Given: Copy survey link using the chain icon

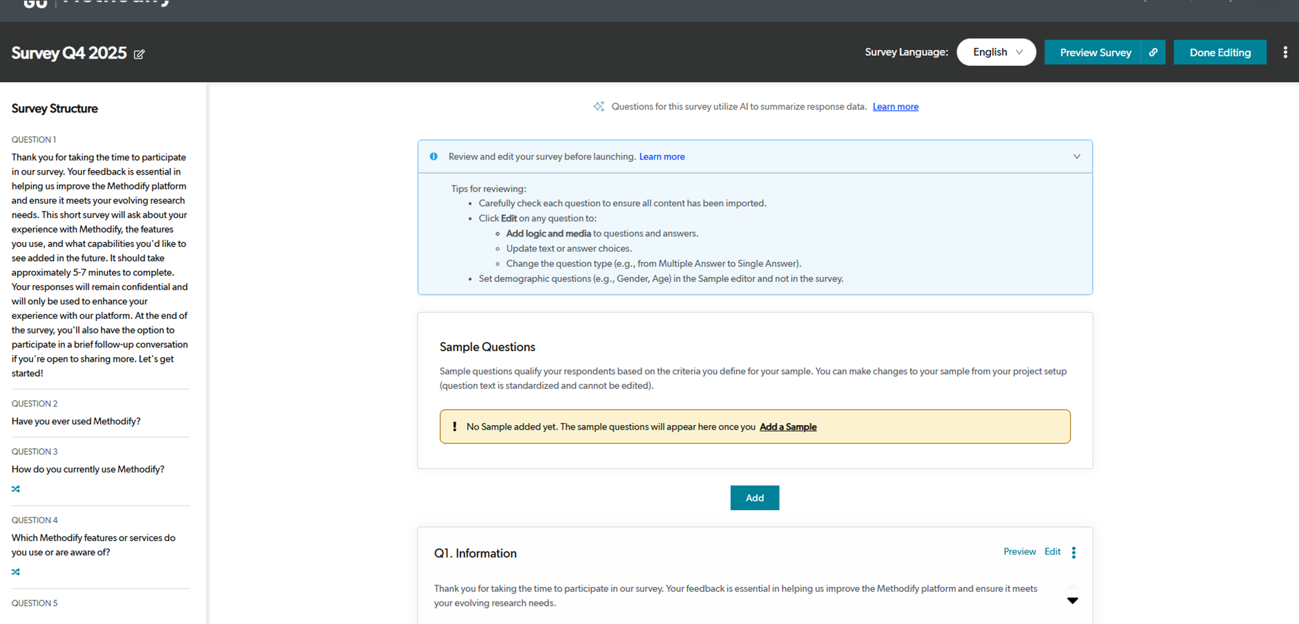Looking at the screenshot, I should pos(1153,52).
